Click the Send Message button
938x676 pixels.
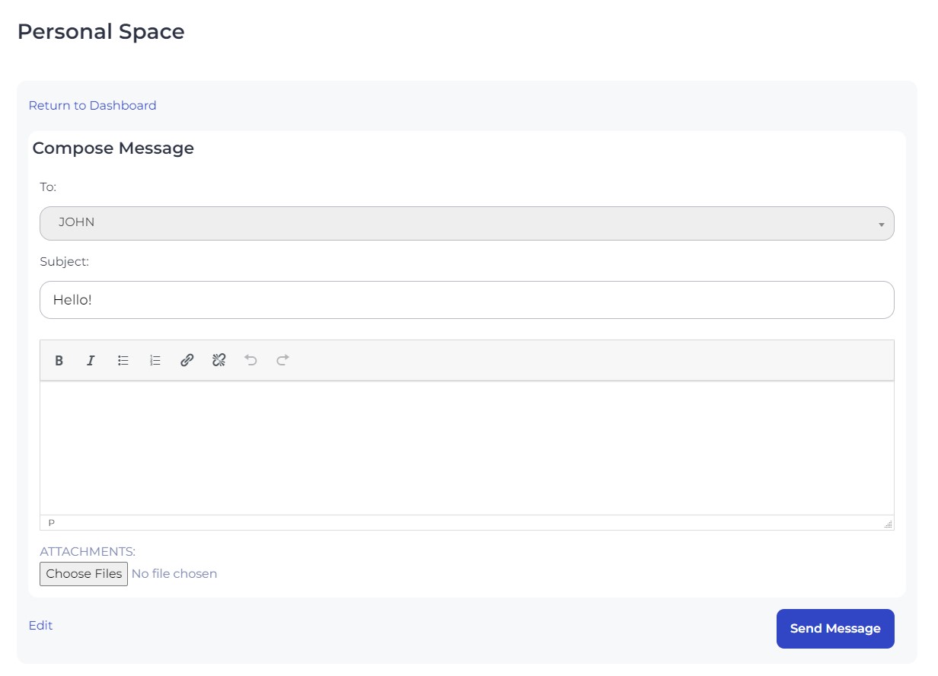point(835,629)
